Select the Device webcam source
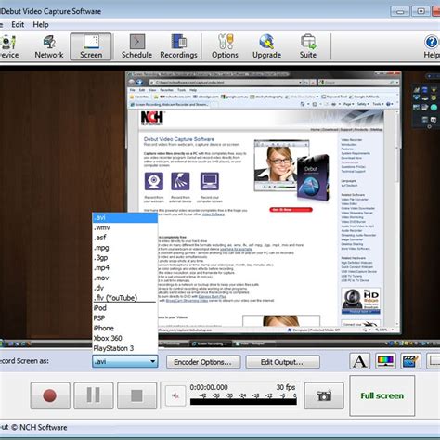The width and height of the screenshot is (440, 440). coord(8,46)
